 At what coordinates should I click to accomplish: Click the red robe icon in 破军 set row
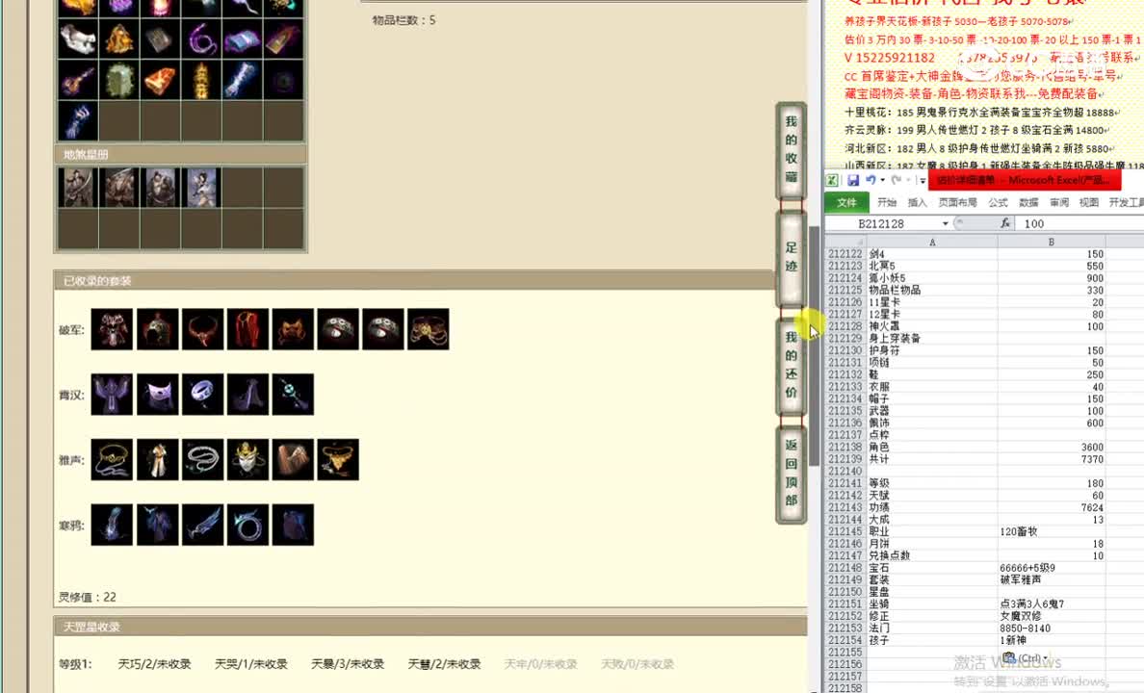point(247,329)
